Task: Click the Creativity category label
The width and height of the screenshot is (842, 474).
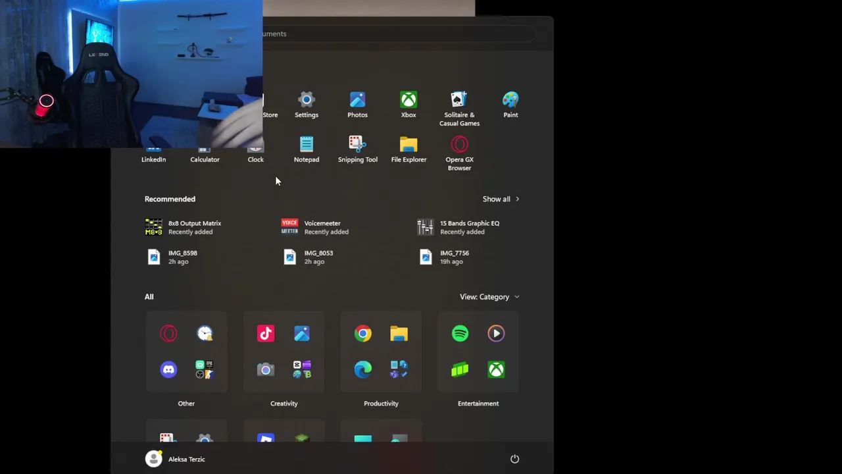Action: pos(284,404)
